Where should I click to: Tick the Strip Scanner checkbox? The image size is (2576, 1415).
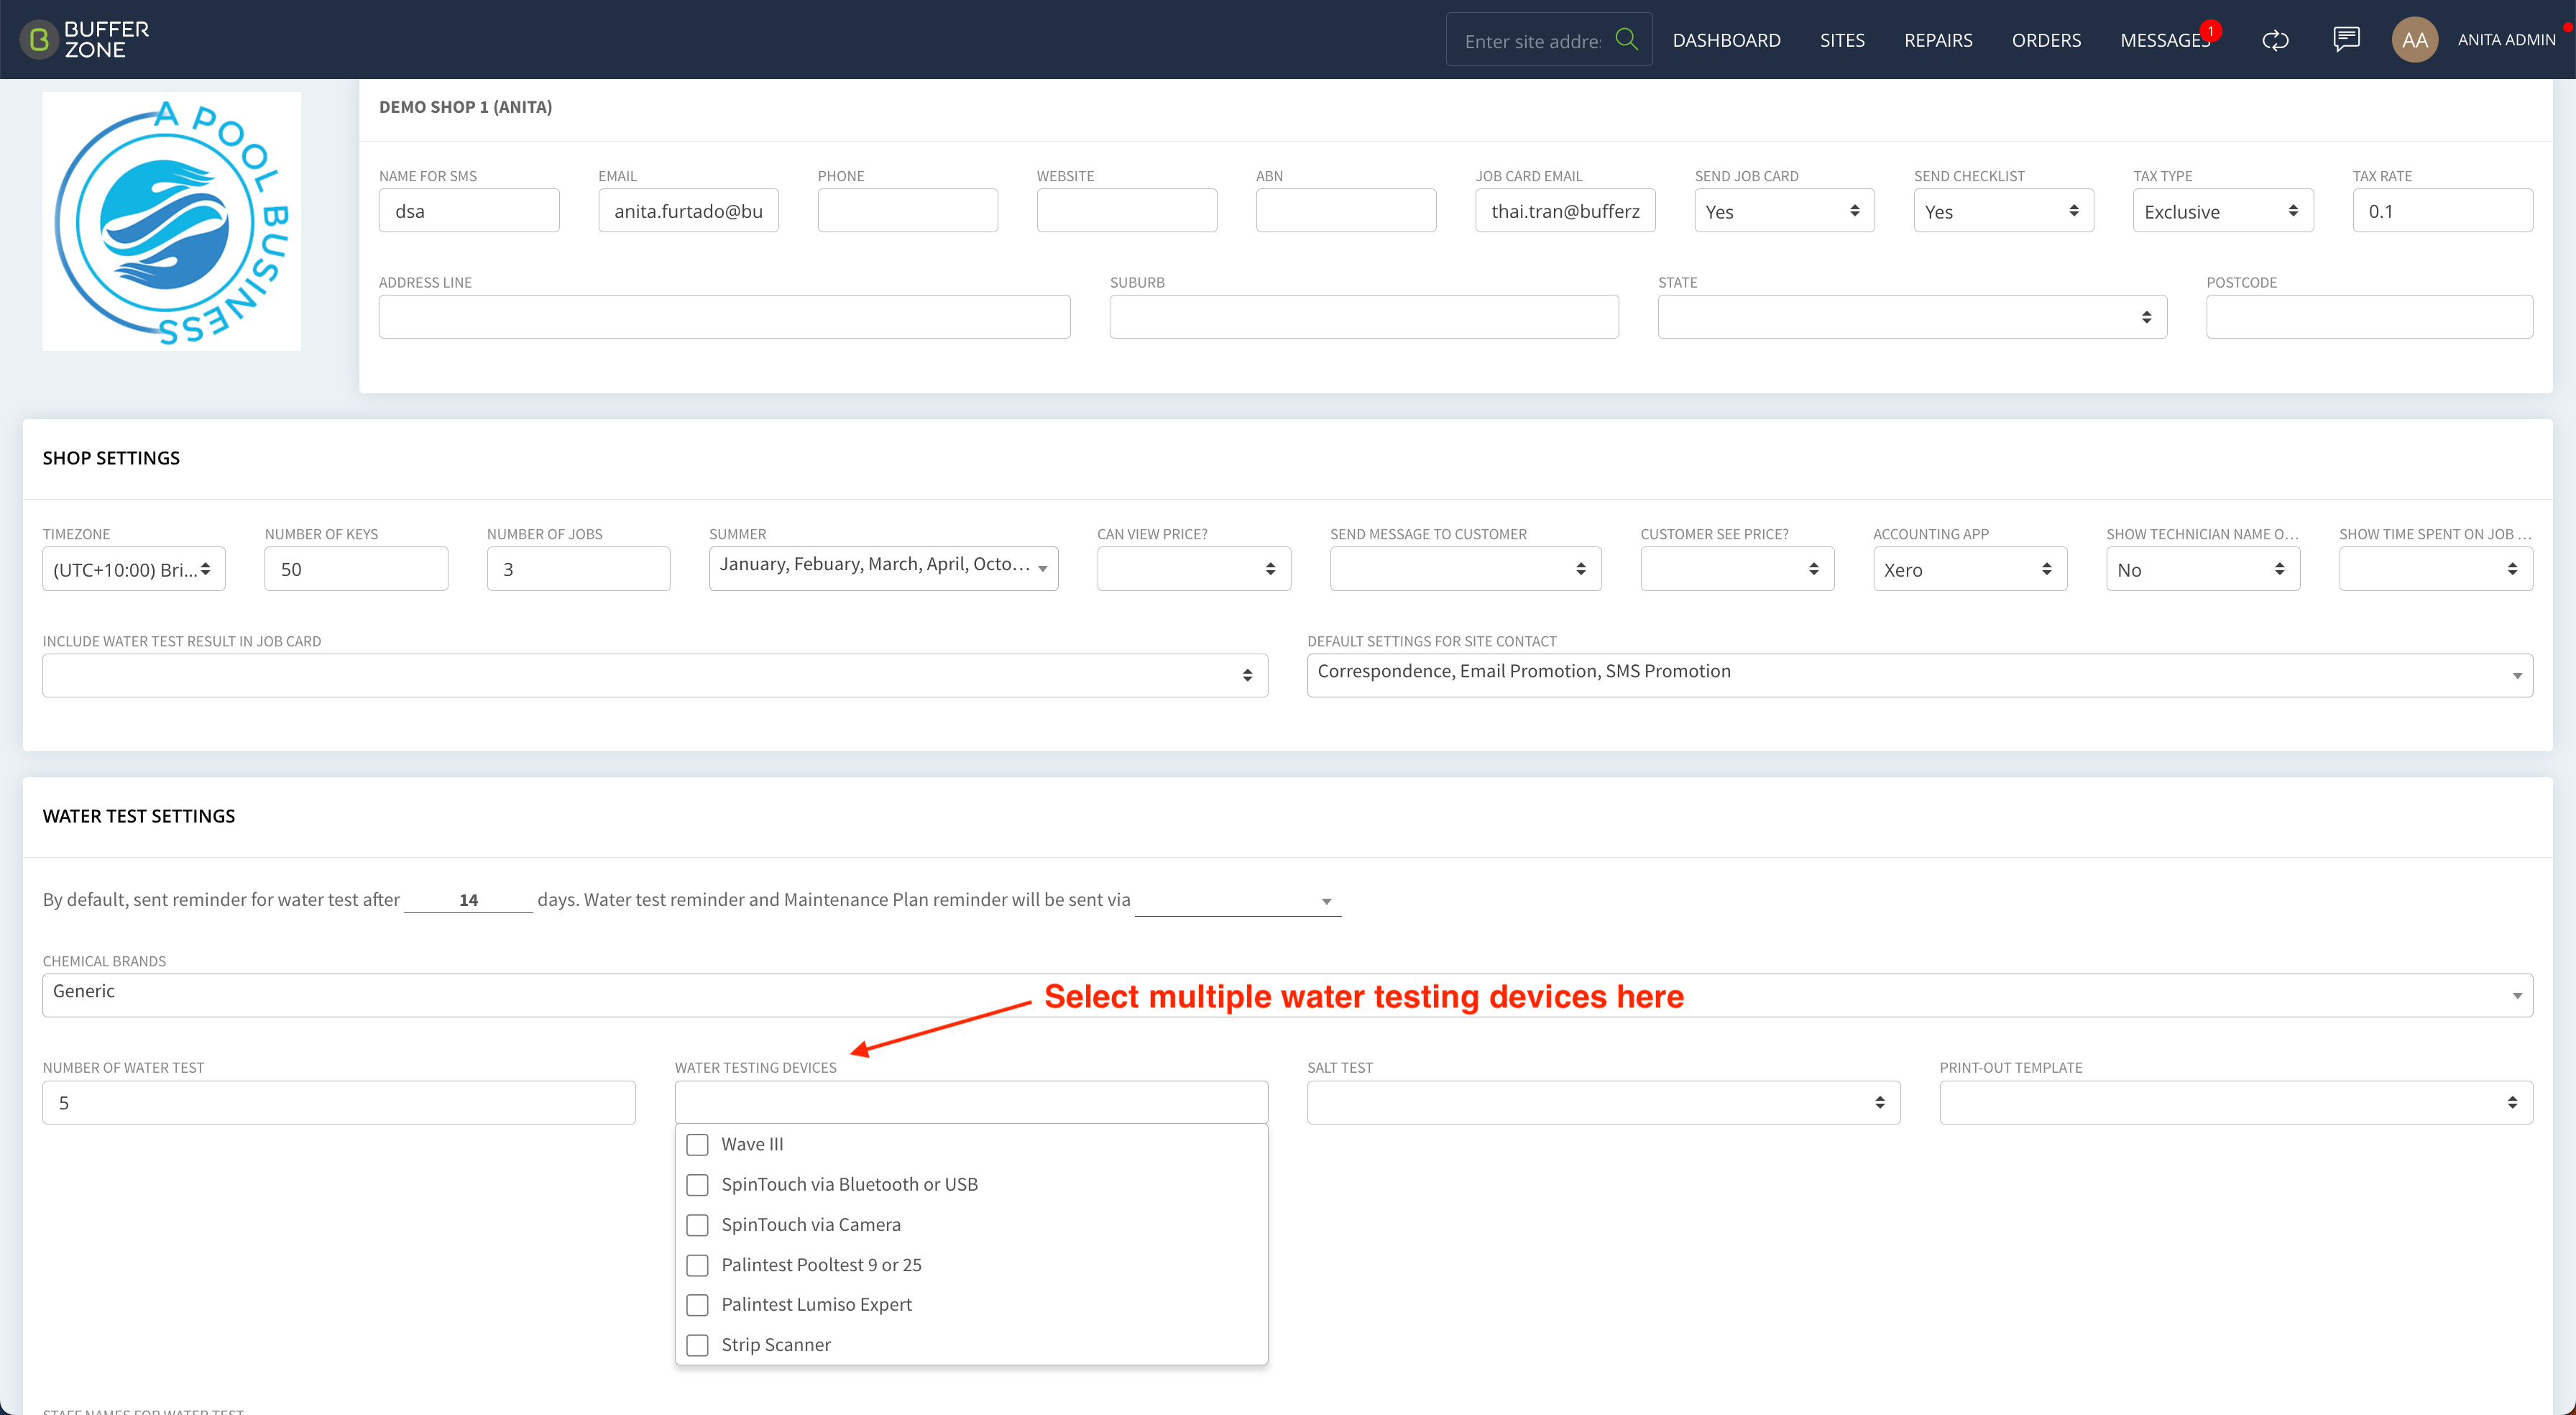[698, 1345]
